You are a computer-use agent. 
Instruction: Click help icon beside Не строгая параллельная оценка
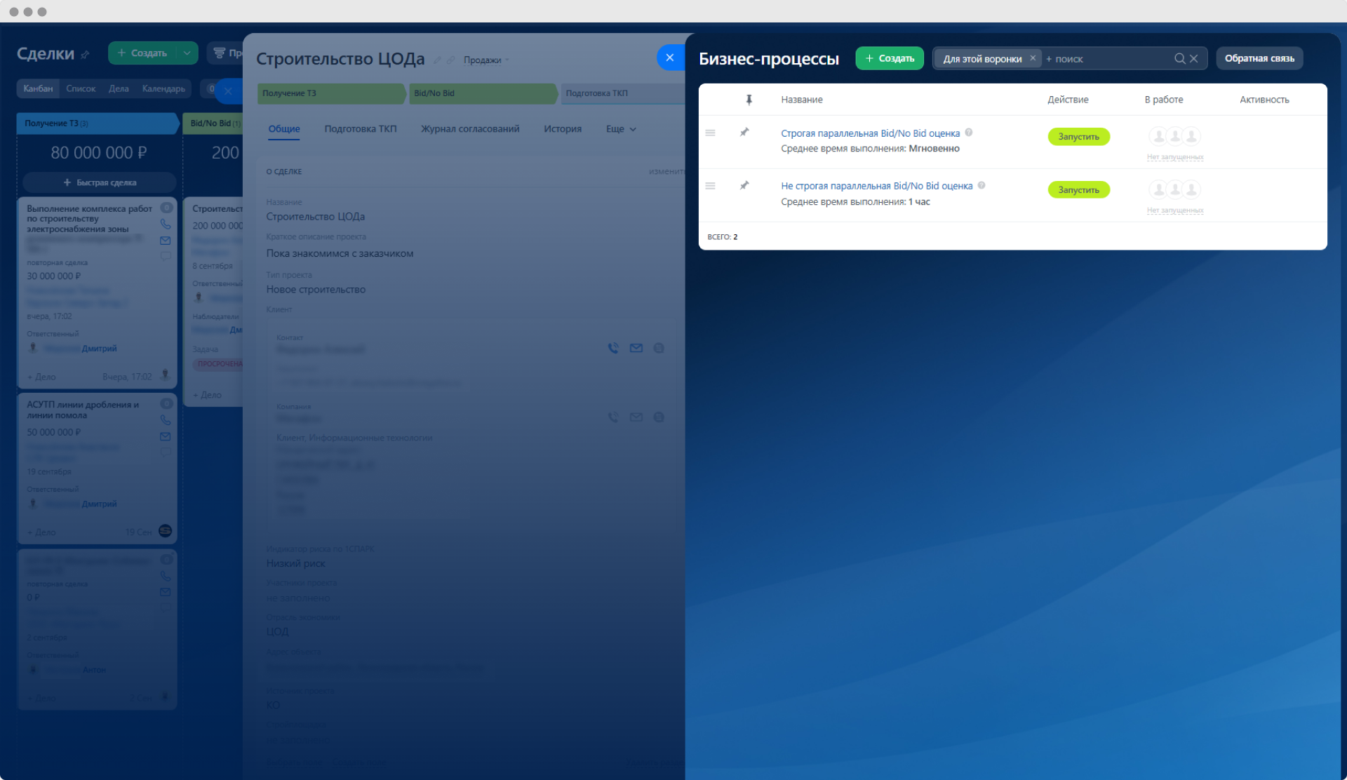click(x=981, y=186)
